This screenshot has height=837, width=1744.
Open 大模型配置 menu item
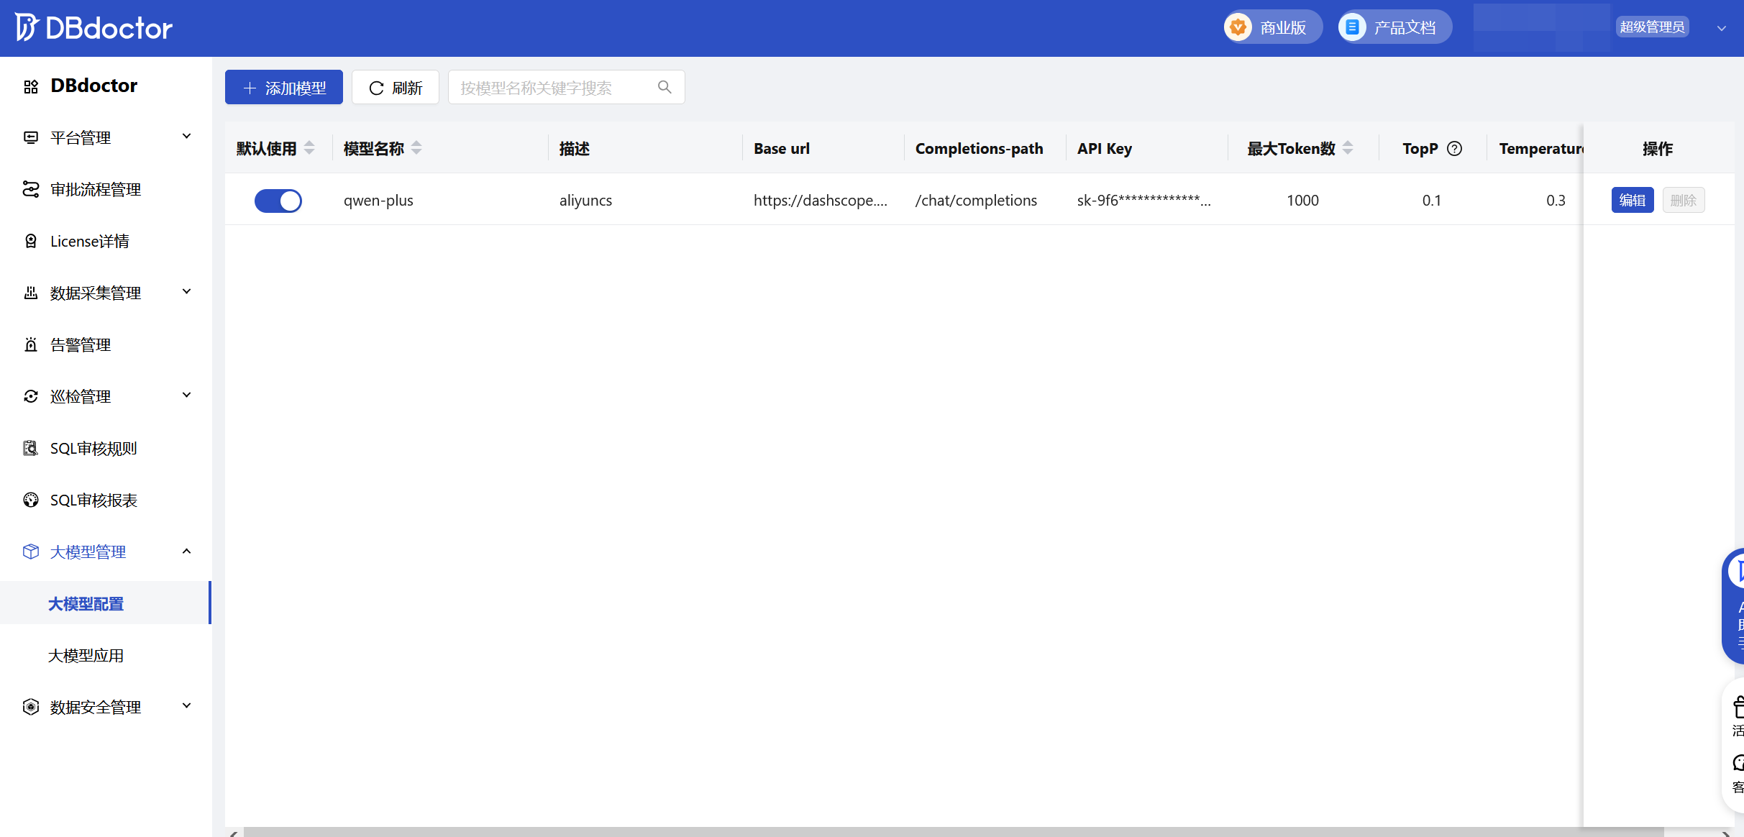pos(105,603)
